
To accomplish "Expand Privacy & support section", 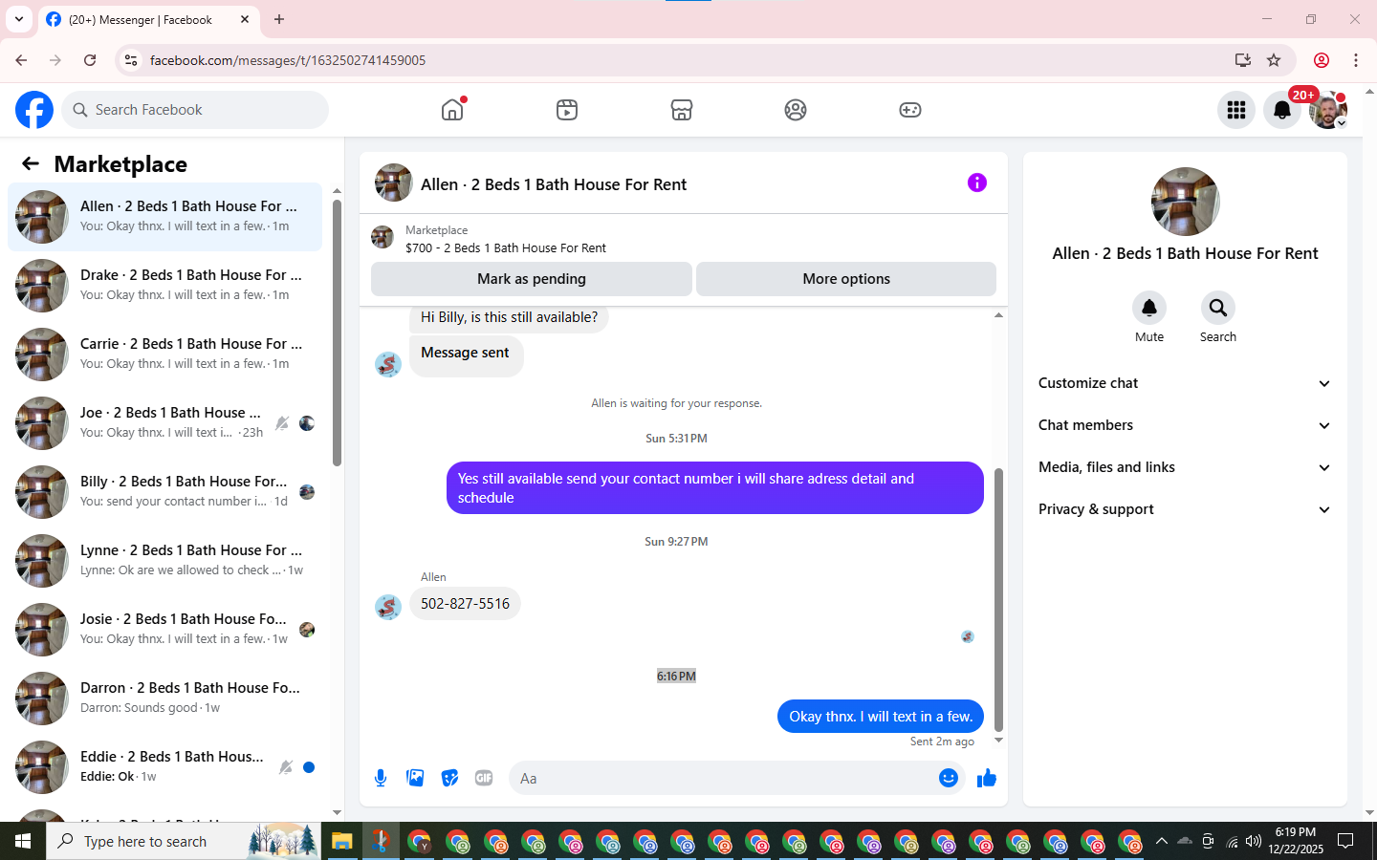I will click(1185, 509).
